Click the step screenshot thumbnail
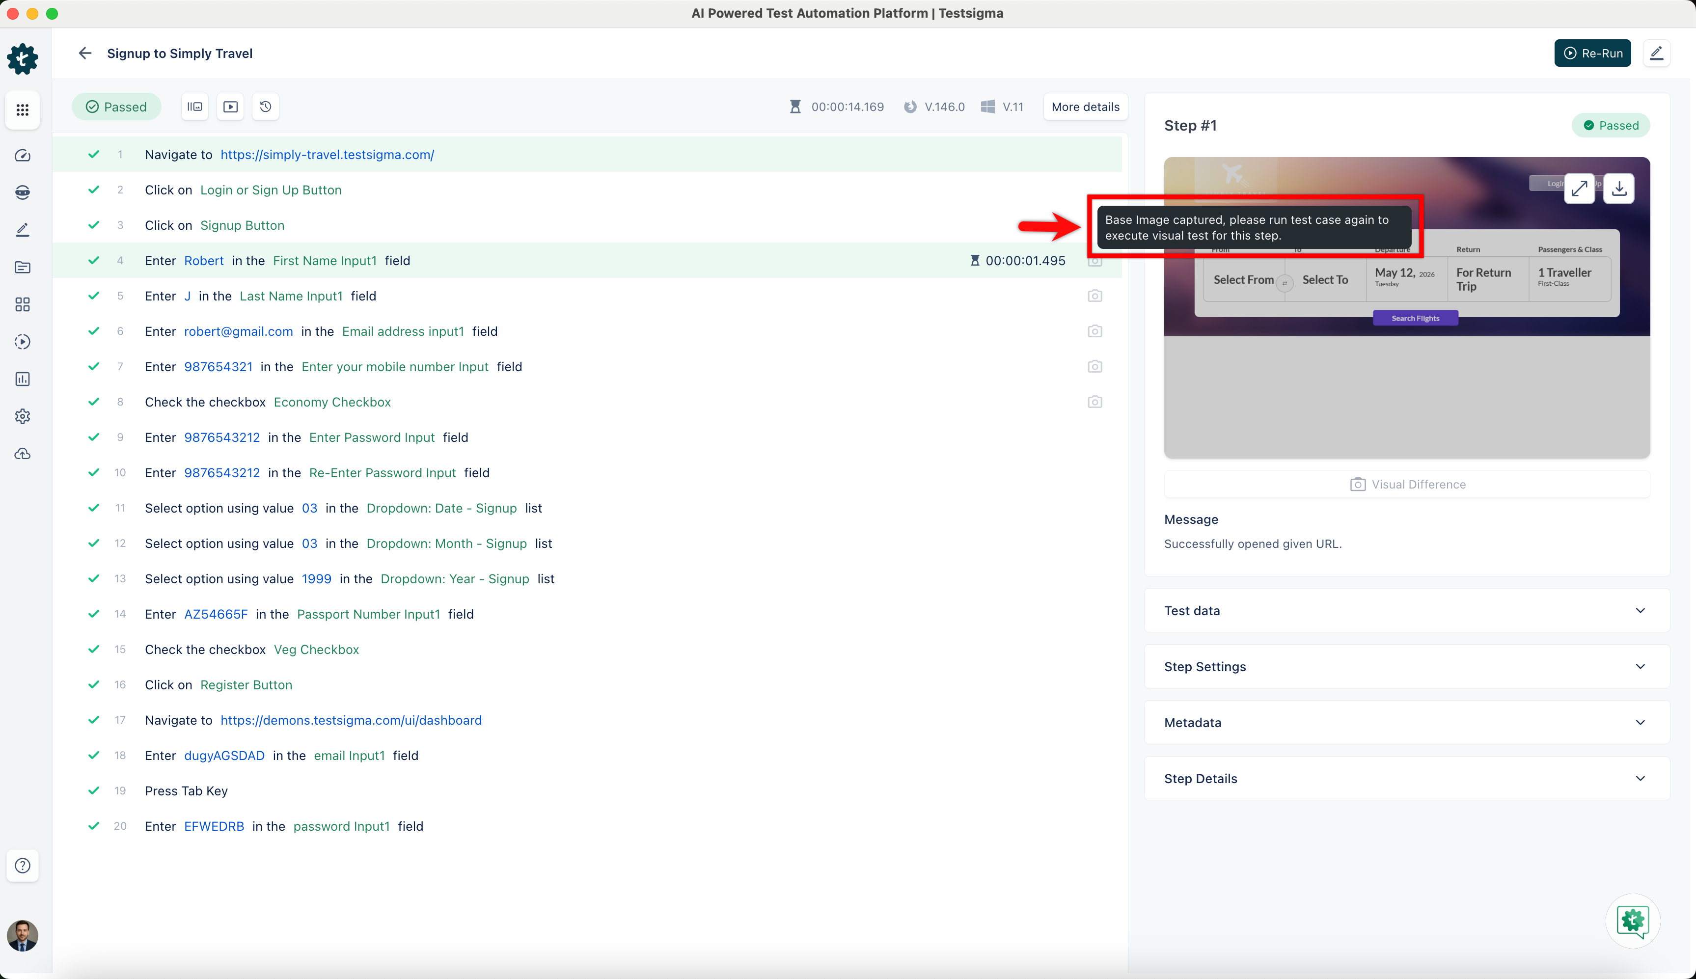Screen dimensions: 1696x979 point(1407,307)
